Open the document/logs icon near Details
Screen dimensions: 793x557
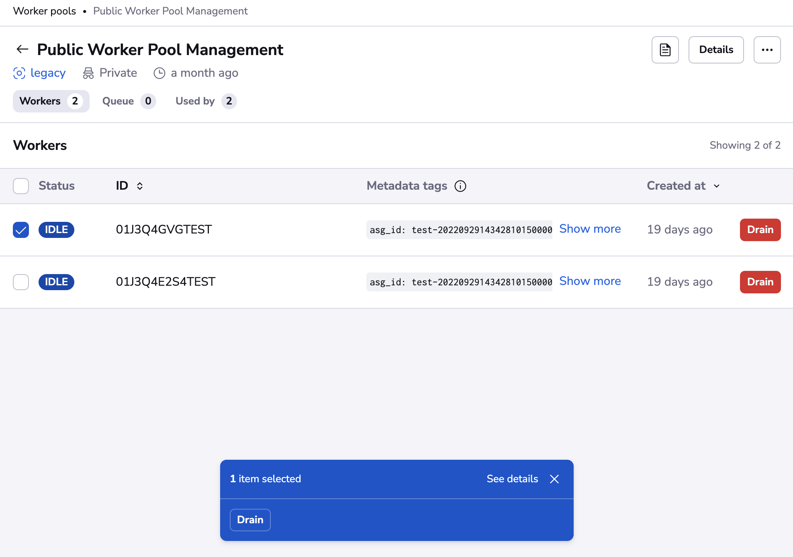[x=665, y=49]
